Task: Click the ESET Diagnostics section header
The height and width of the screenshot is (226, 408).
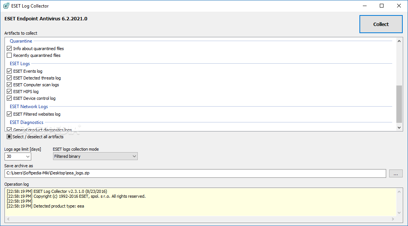Action: click(x=27, y=122)
